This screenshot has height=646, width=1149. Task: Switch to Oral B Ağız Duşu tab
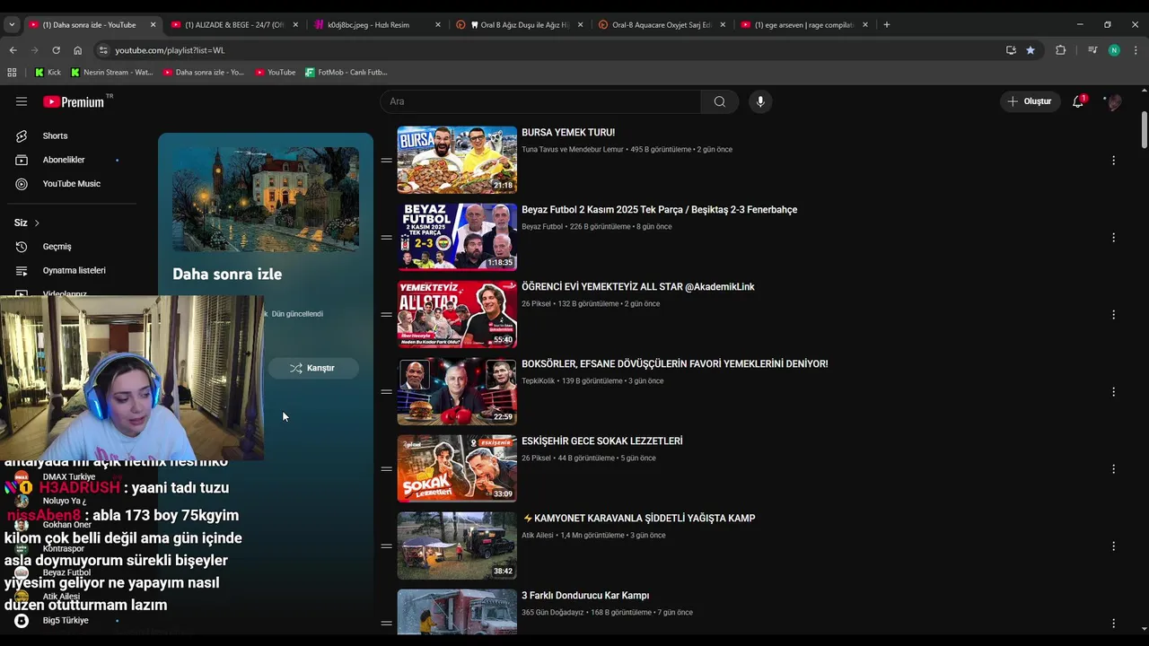[519, 25]
